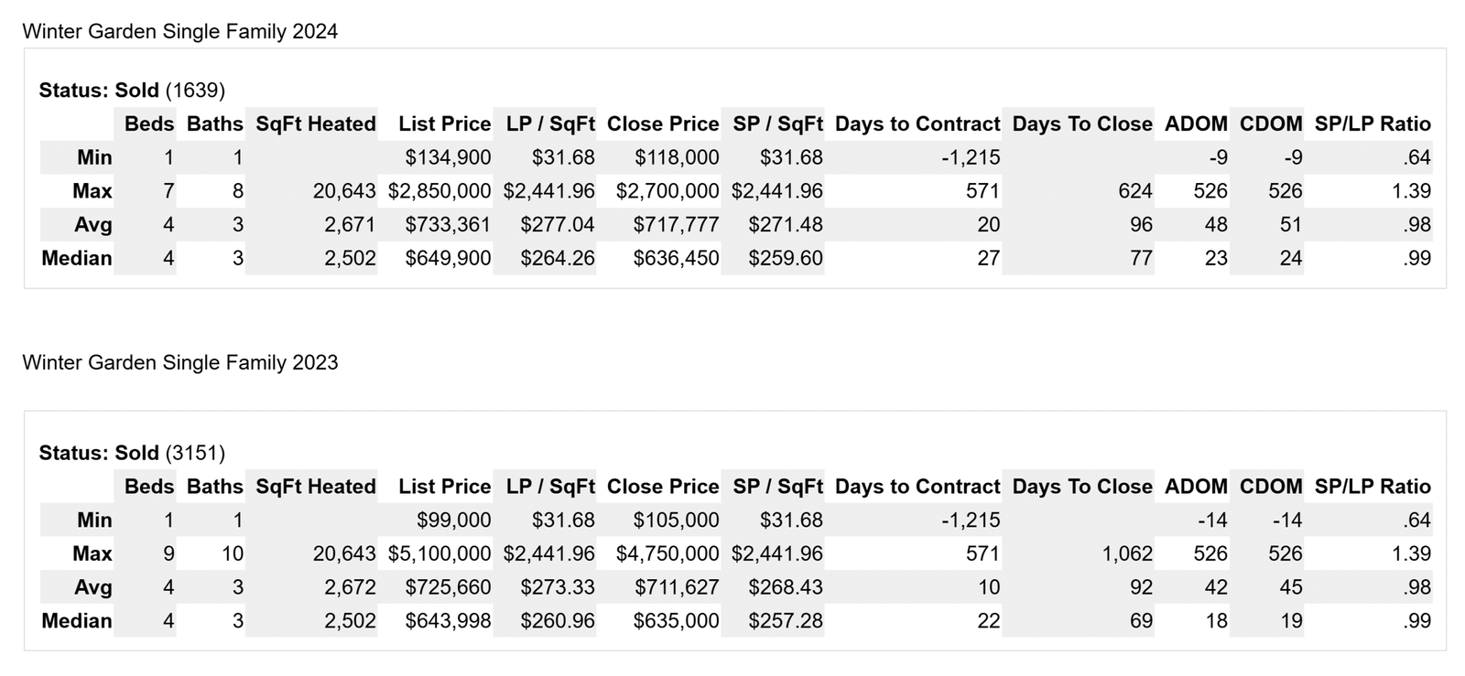1465x676 pixels.
Task: Click the 'SqFt Heated' header in 2024 table
Action: click(315, 124)
